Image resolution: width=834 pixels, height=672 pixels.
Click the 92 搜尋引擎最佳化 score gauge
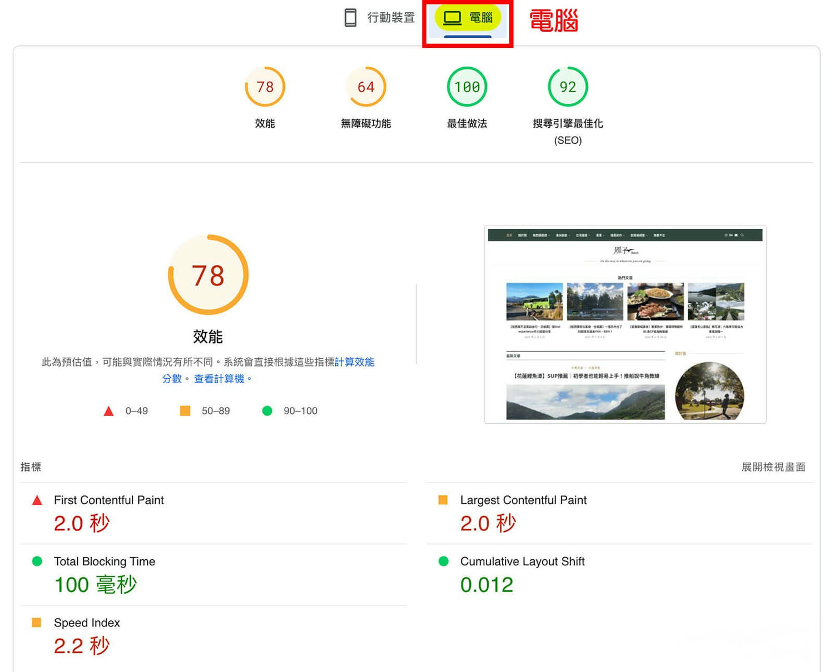point(568,87)
